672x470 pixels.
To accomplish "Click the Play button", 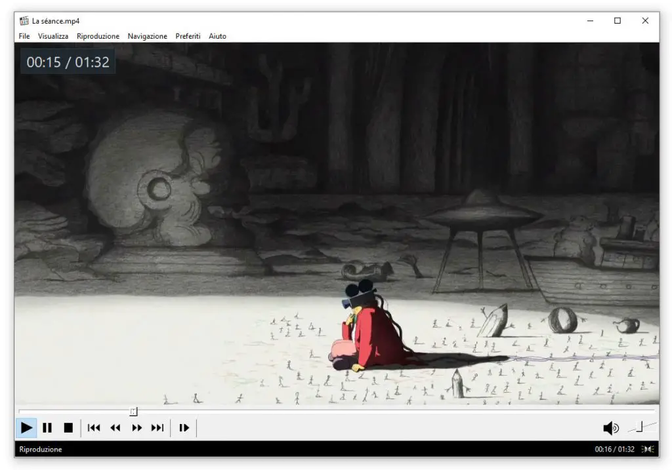I will [x=26, y=427].
